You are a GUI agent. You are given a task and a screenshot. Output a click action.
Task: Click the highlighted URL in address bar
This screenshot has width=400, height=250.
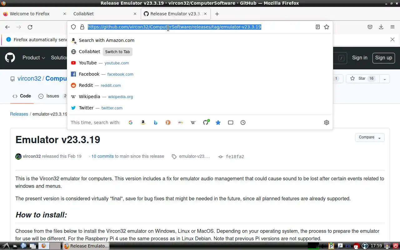pos(174,27)
